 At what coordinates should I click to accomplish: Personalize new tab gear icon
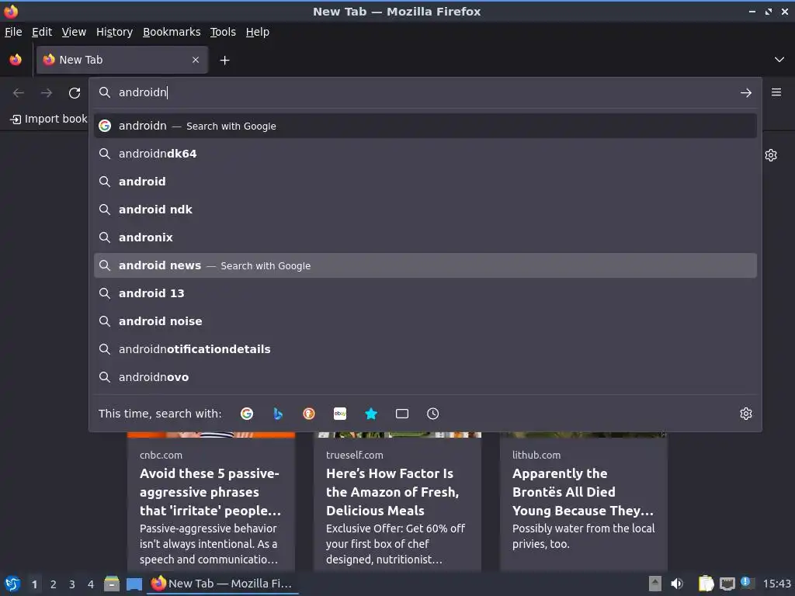771,155
